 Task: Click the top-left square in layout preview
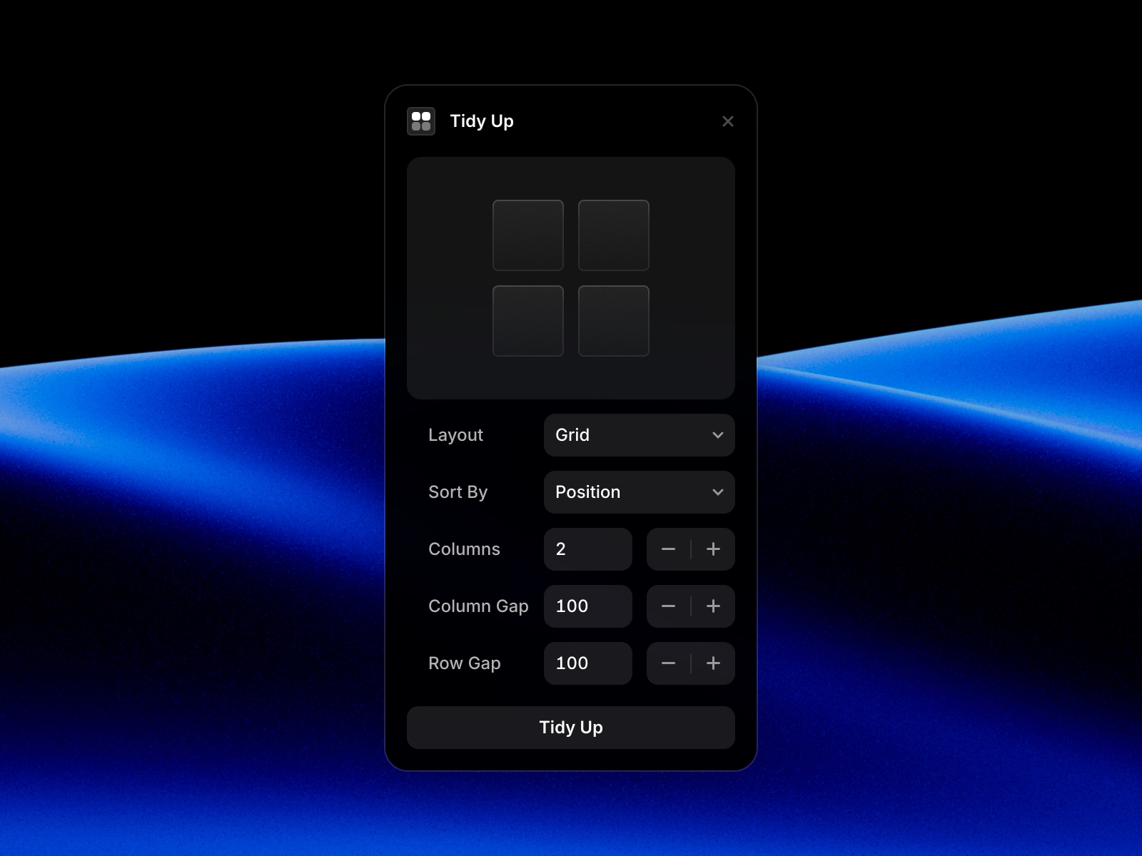click(x=528, y=235)
